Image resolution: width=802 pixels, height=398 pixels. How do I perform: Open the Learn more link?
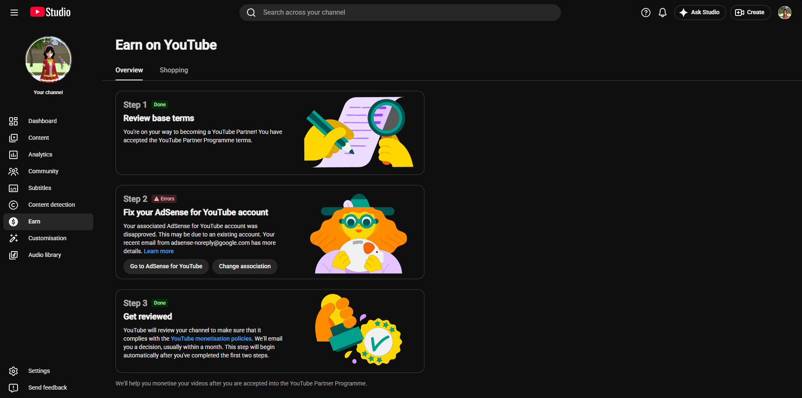[159, 252]
